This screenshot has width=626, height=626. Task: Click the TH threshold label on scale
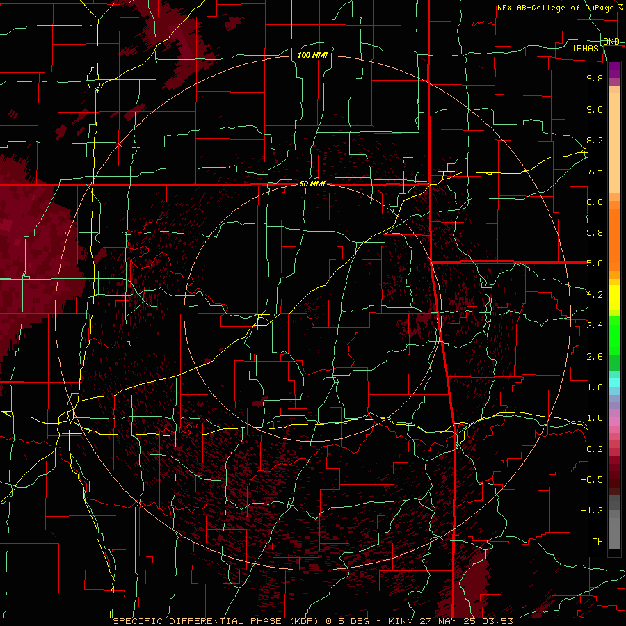pos(597,542)
